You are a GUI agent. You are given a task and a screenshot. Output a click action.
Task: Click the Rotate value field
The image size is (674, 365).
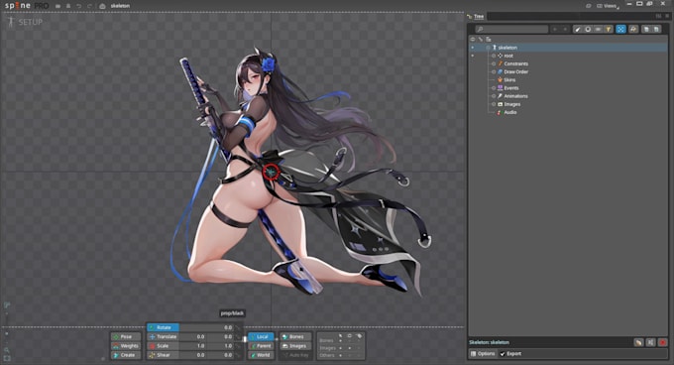(207, 327)
